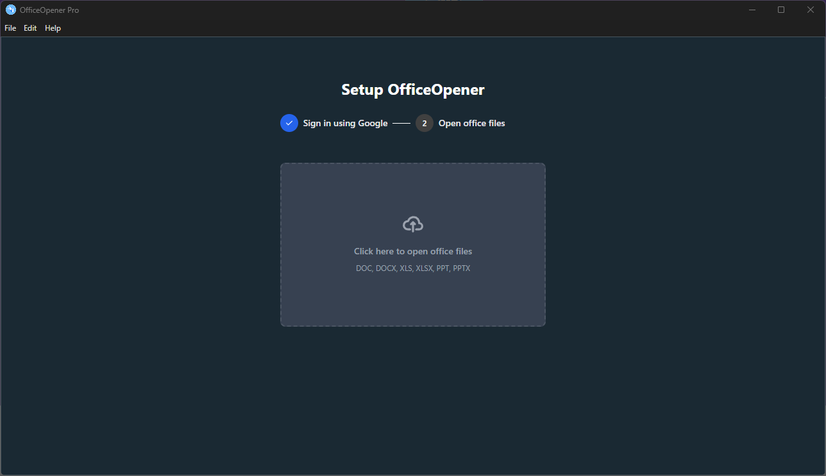Maximize the OfficeOpener Pro window

781,10
